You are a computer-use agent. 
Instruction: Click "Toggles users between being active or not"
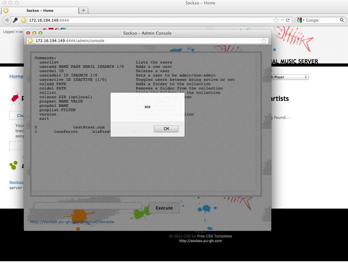click(x=185, y=80)
